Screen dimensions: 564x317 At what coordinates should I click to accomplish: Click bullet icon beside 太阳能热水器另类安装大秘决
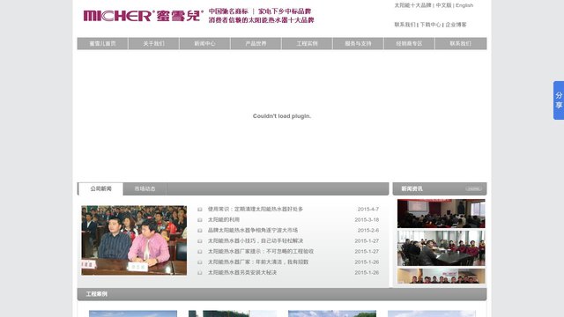[200, 273]
